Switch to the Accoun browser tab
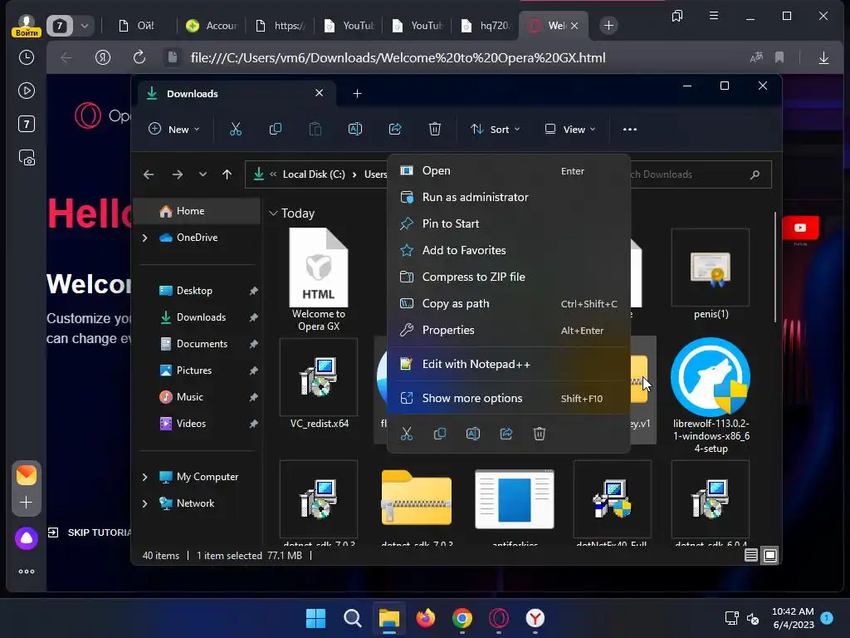 pyautogui.click(x=212, y=26)
